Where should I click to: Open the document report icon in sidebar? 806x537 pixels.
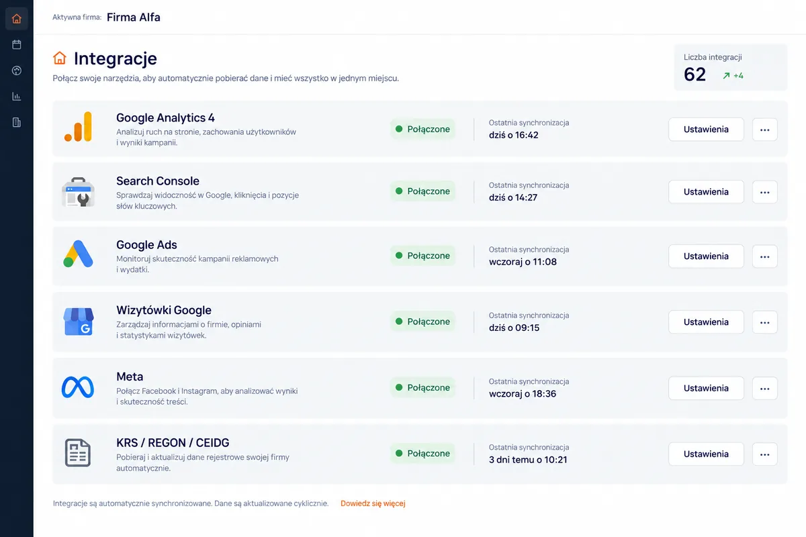click(x=17, y=122)
